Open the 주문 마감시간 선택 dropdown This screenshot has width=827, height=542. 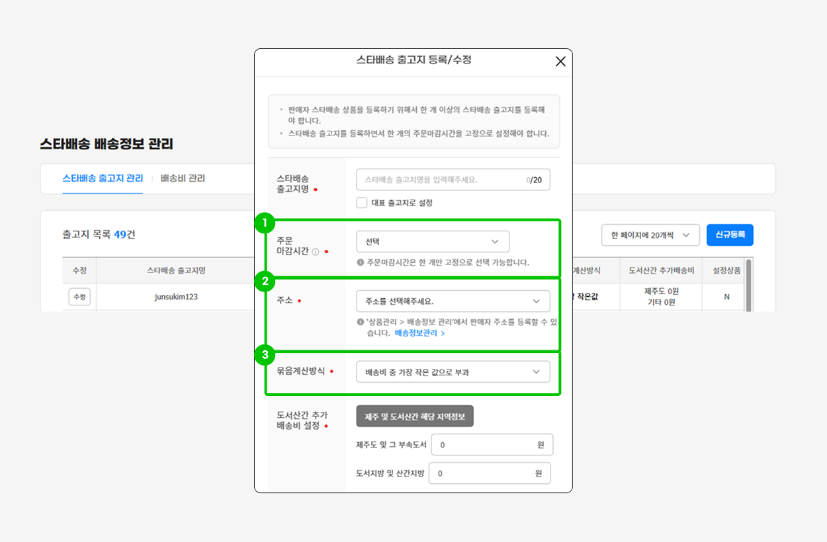tap(433, 241)
